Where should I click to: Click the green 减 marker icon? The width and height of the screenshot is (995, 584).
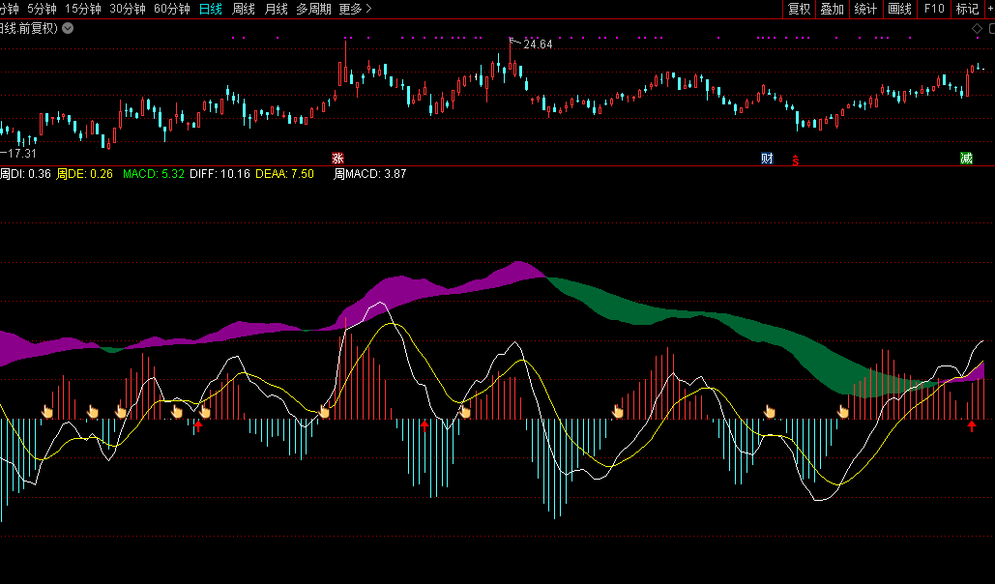[x=966, y=158]
